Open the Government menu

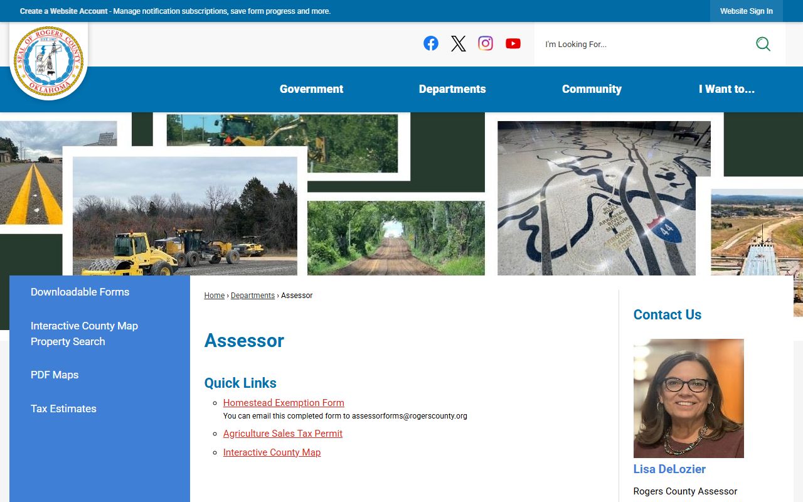pyautogui.click(x=311, y=89)
